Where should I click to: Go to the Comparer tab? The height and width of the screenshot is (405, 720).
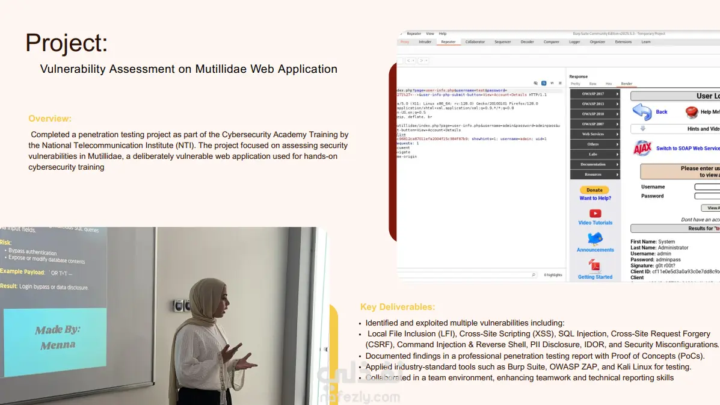552,42
